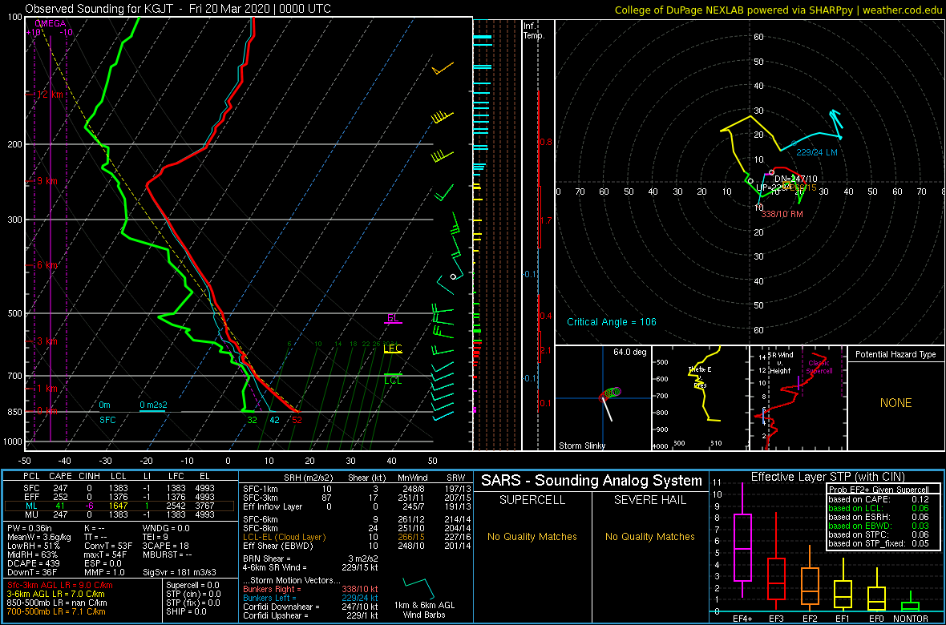This screenshot has width=946, height=625.
Task: Click the '12 km' height label
Action: (51, 94)
